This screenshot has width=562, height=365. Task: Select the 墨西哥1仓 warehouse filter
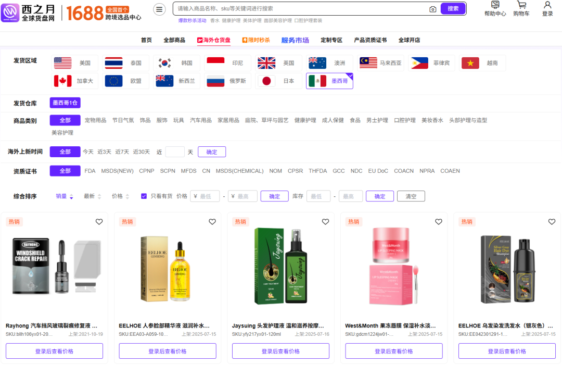pos(65,103)
